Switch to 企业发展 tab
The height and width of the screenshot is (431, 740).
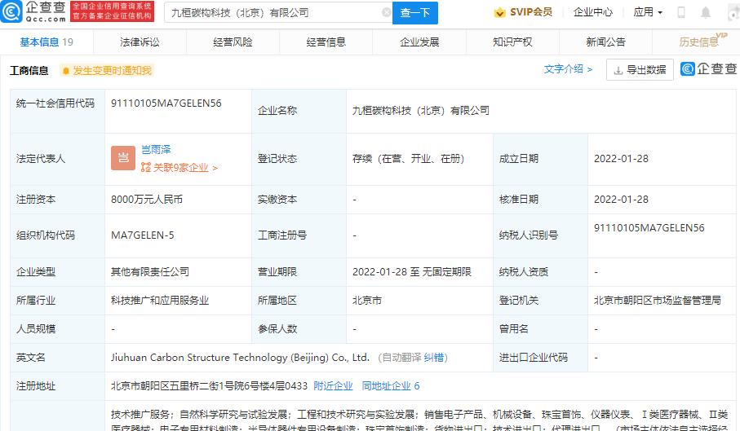coord(419,42)
